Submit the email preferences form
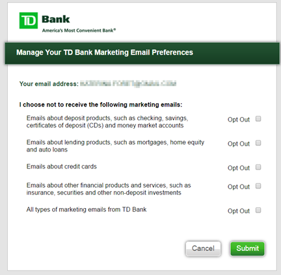 click(x=247, y=248)
